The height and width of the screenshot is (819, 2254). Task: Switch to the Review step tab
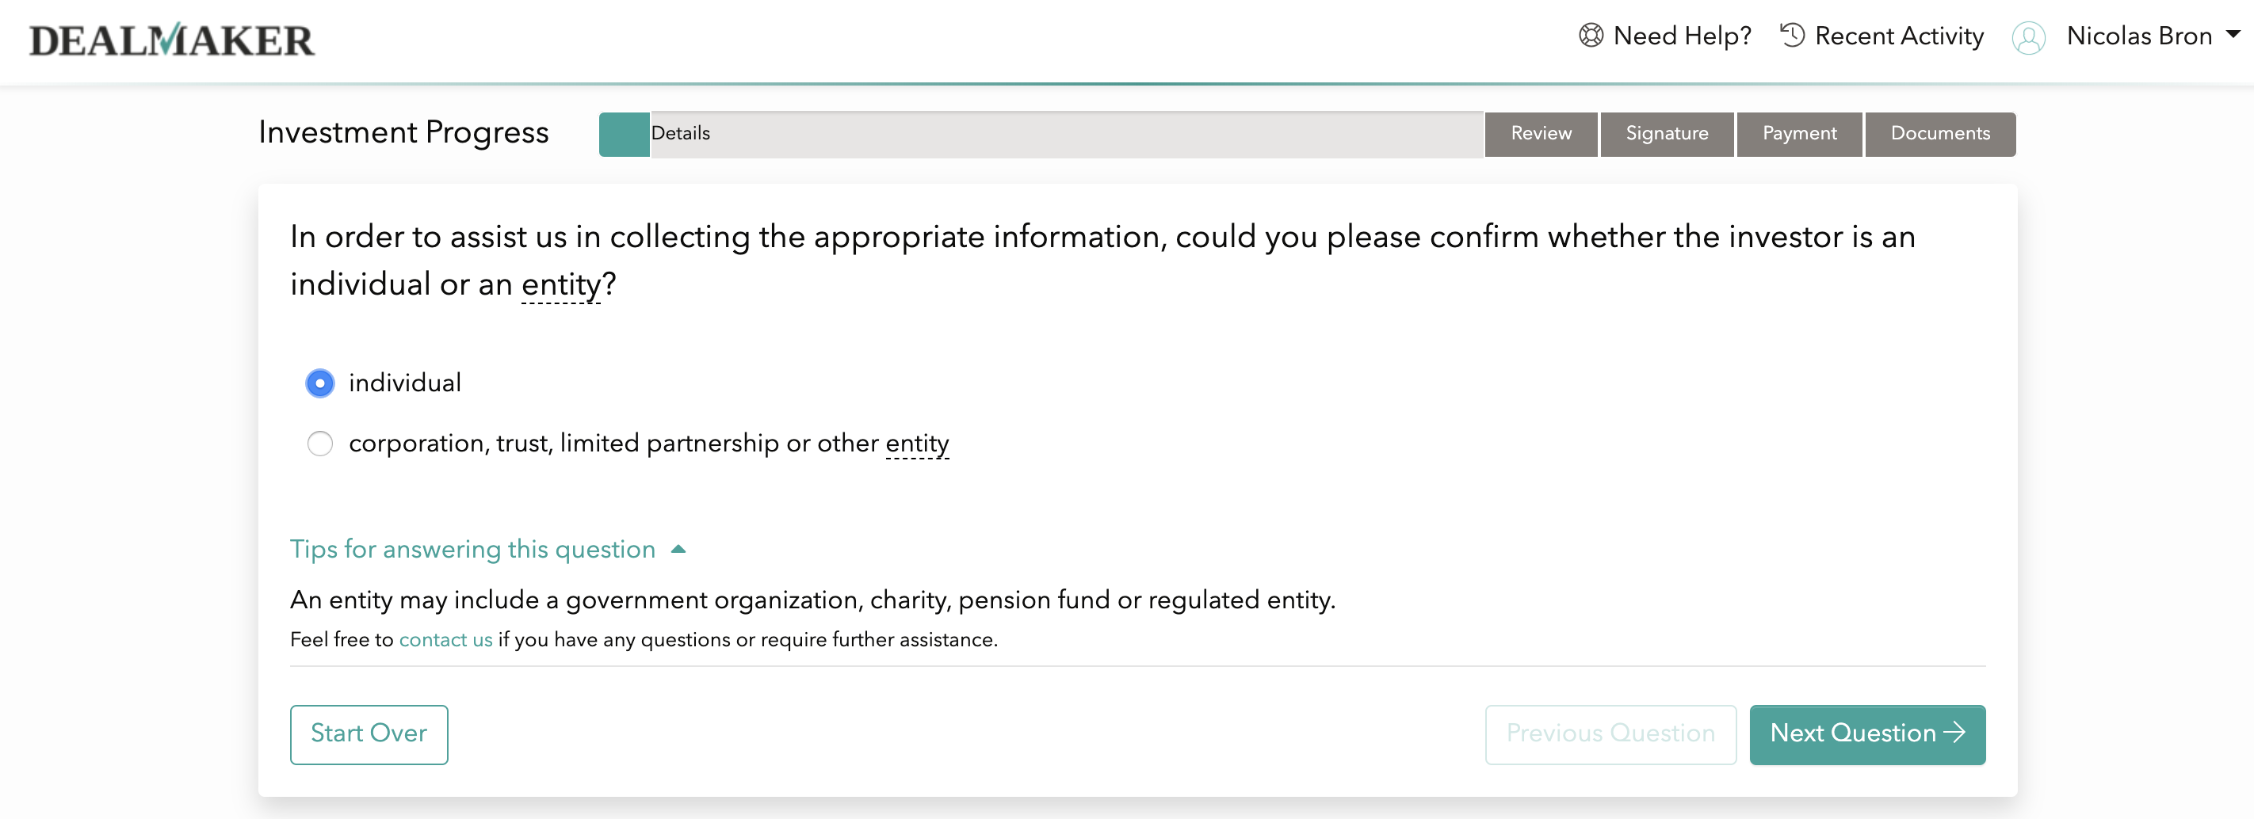click(x=1541, y=134)
